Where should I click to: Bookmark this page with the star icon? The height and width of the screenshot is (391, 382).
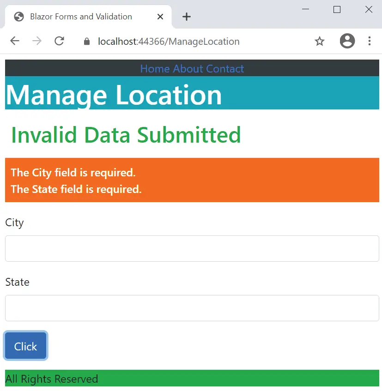click(x=320, y=41)
